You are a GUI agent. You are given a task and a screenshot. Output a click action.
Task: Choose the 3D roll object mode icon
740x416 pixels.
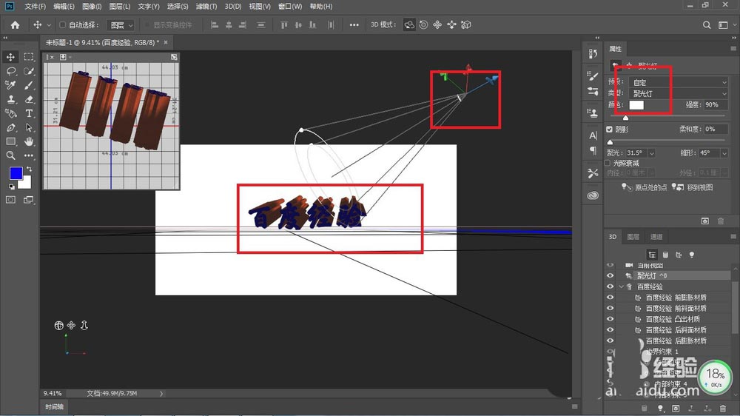coord(424,25)
